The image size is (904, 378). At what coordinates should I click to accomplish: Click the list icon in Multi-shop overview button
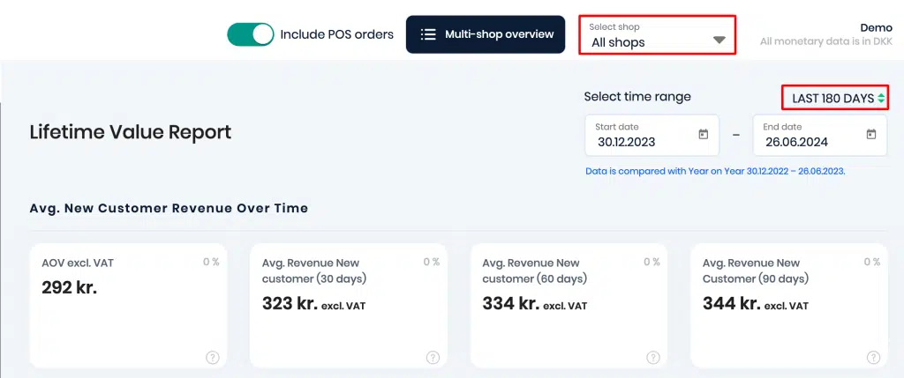[428, 34]
